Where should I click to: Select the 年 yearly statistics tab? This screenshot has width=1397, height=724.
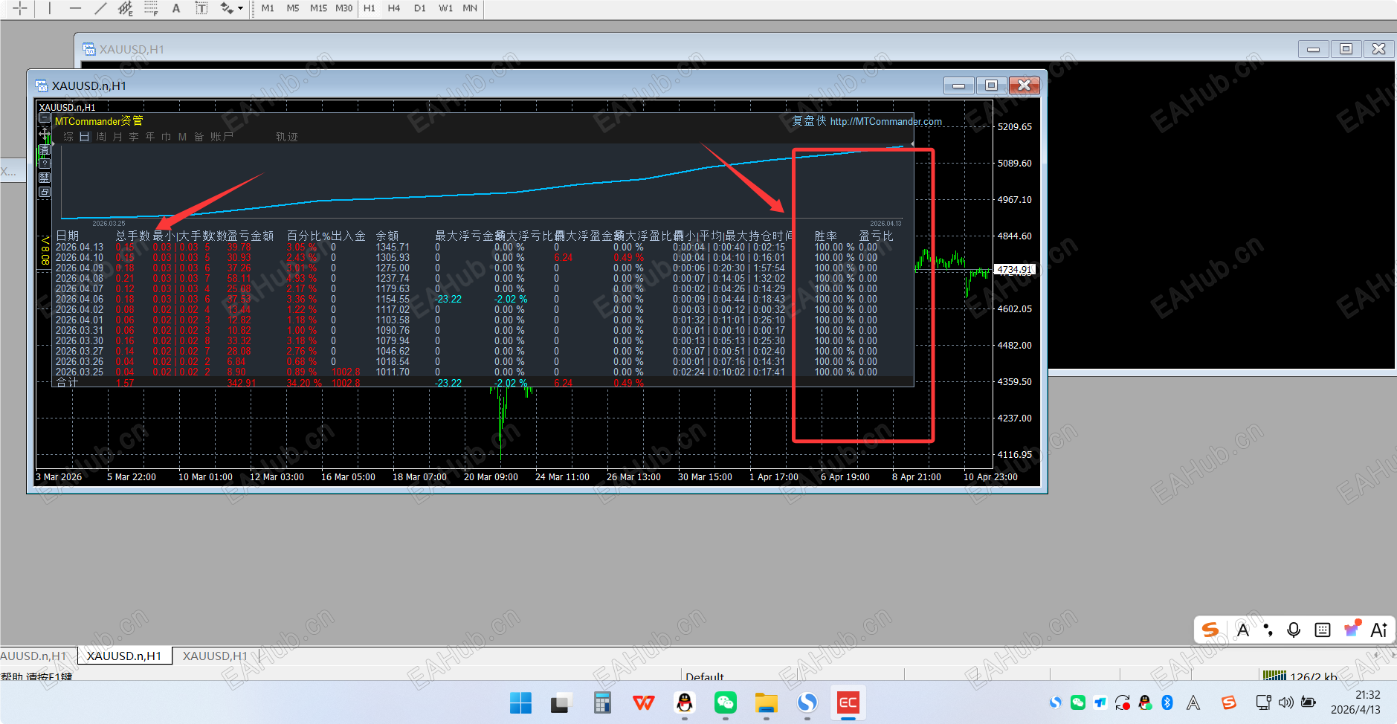coord(150,137)
